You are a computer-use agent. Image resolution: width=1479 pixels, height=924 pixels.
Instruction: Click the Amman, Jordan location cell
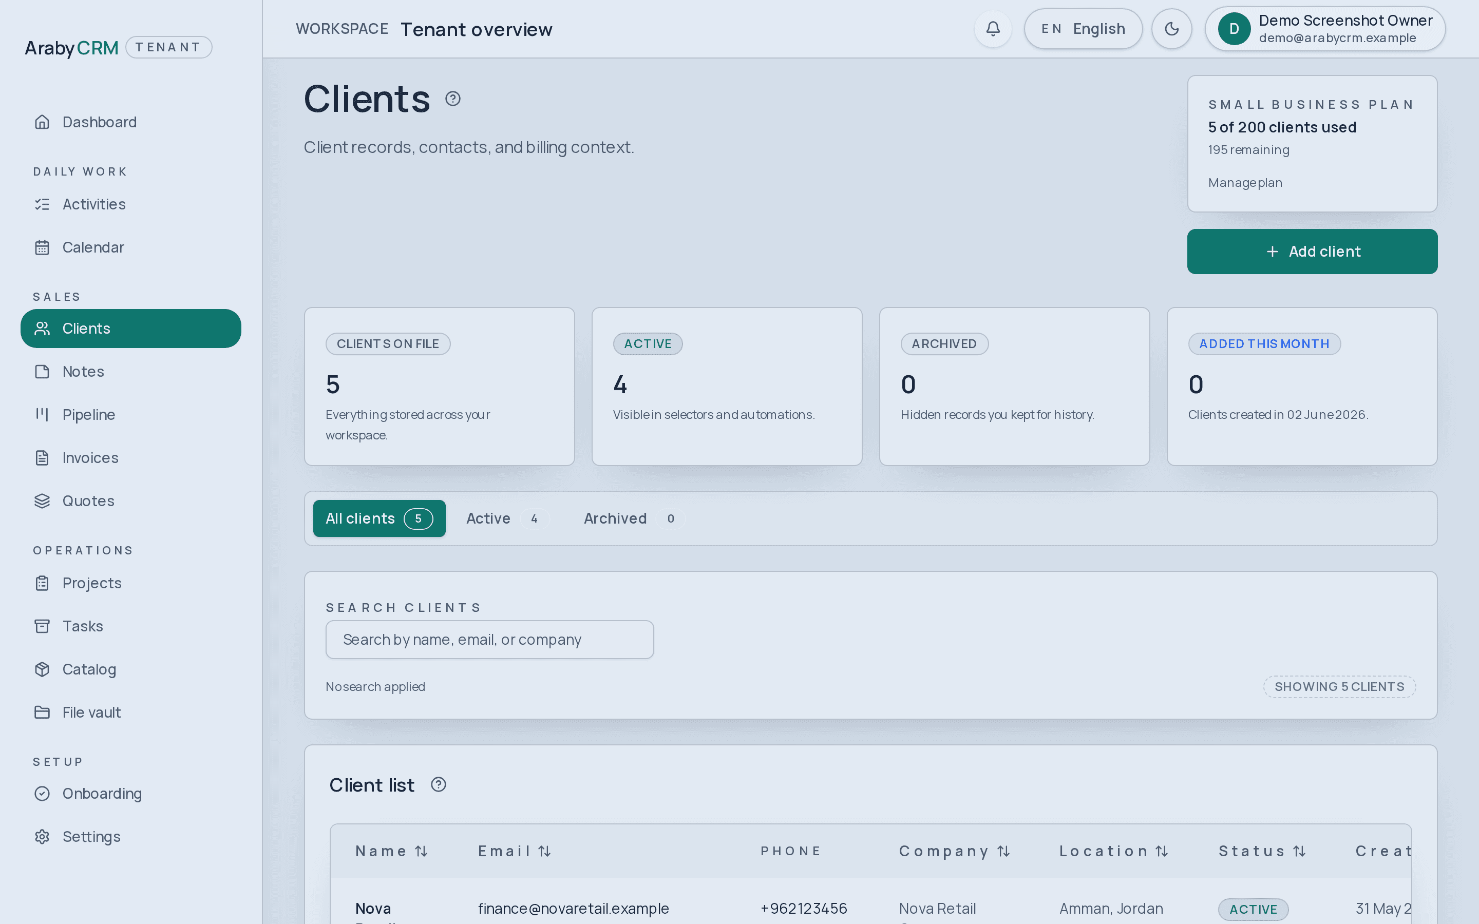tap(1111, 909)
